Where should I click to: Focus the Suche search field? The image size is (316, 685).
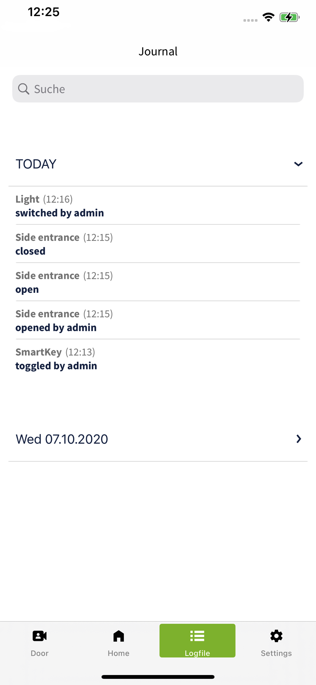[x=158, y=89]
